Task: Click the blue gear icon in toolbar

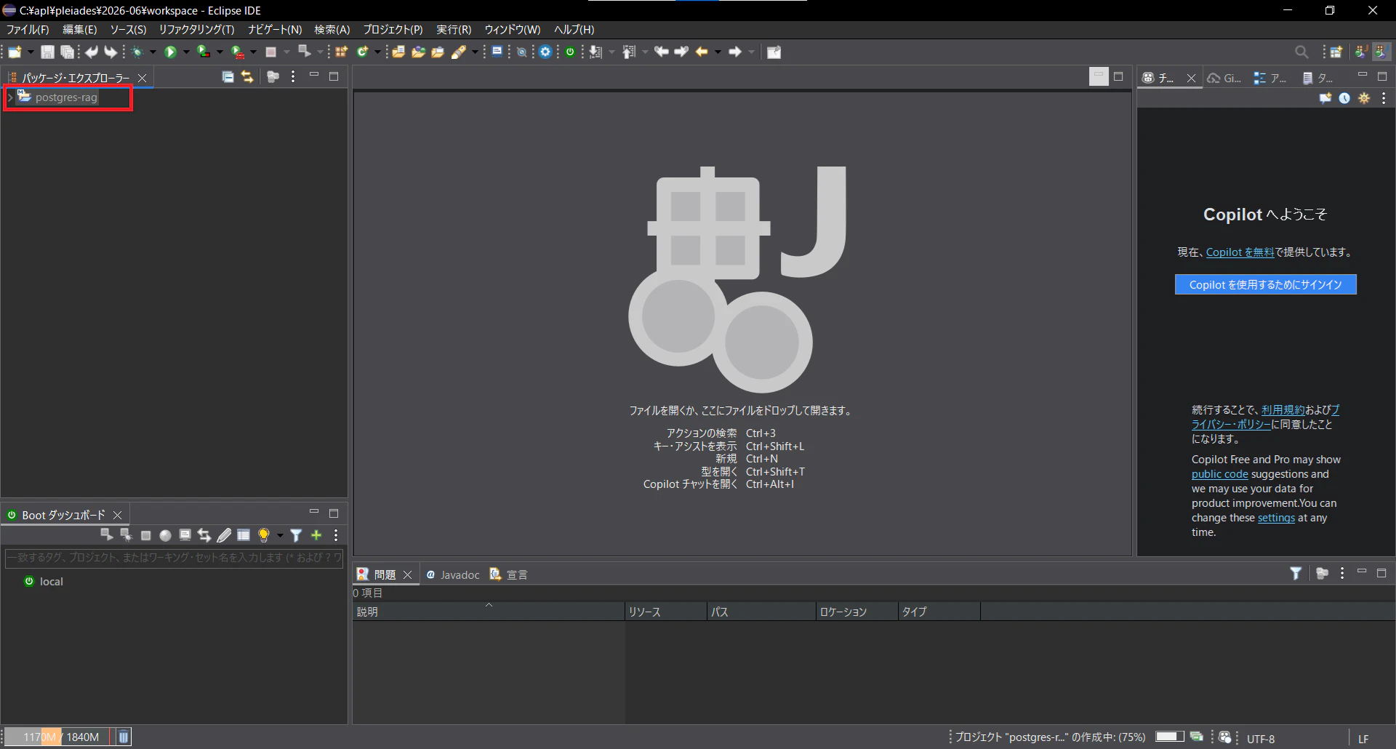Action: (x=545, y=52)
